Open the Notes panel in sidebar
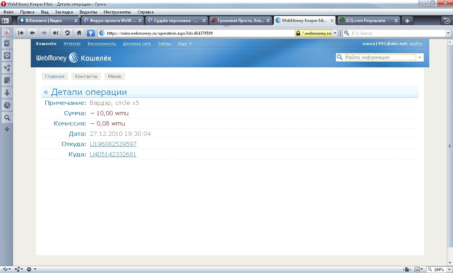 (x=7, y=80)
